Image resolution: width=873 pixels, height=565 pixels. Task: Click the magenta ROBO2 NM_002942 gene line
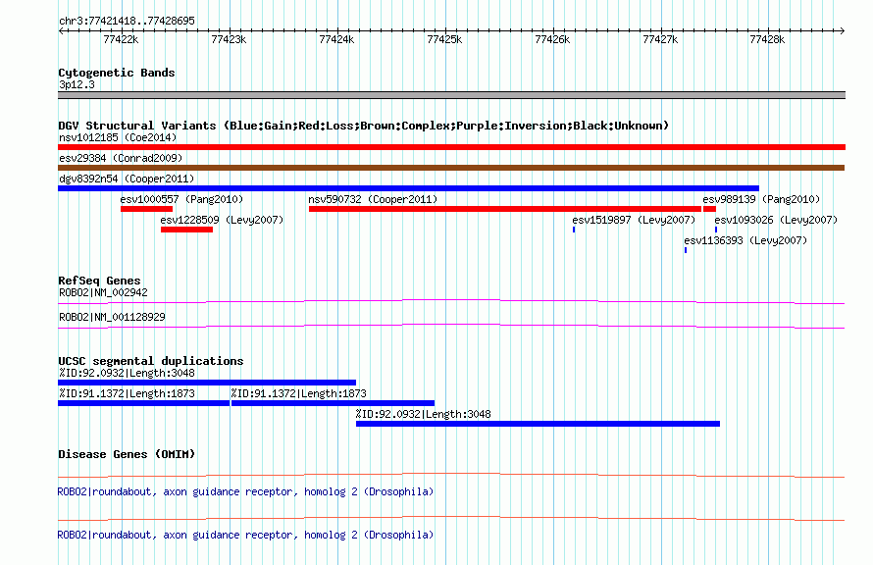tap(451, 302)
